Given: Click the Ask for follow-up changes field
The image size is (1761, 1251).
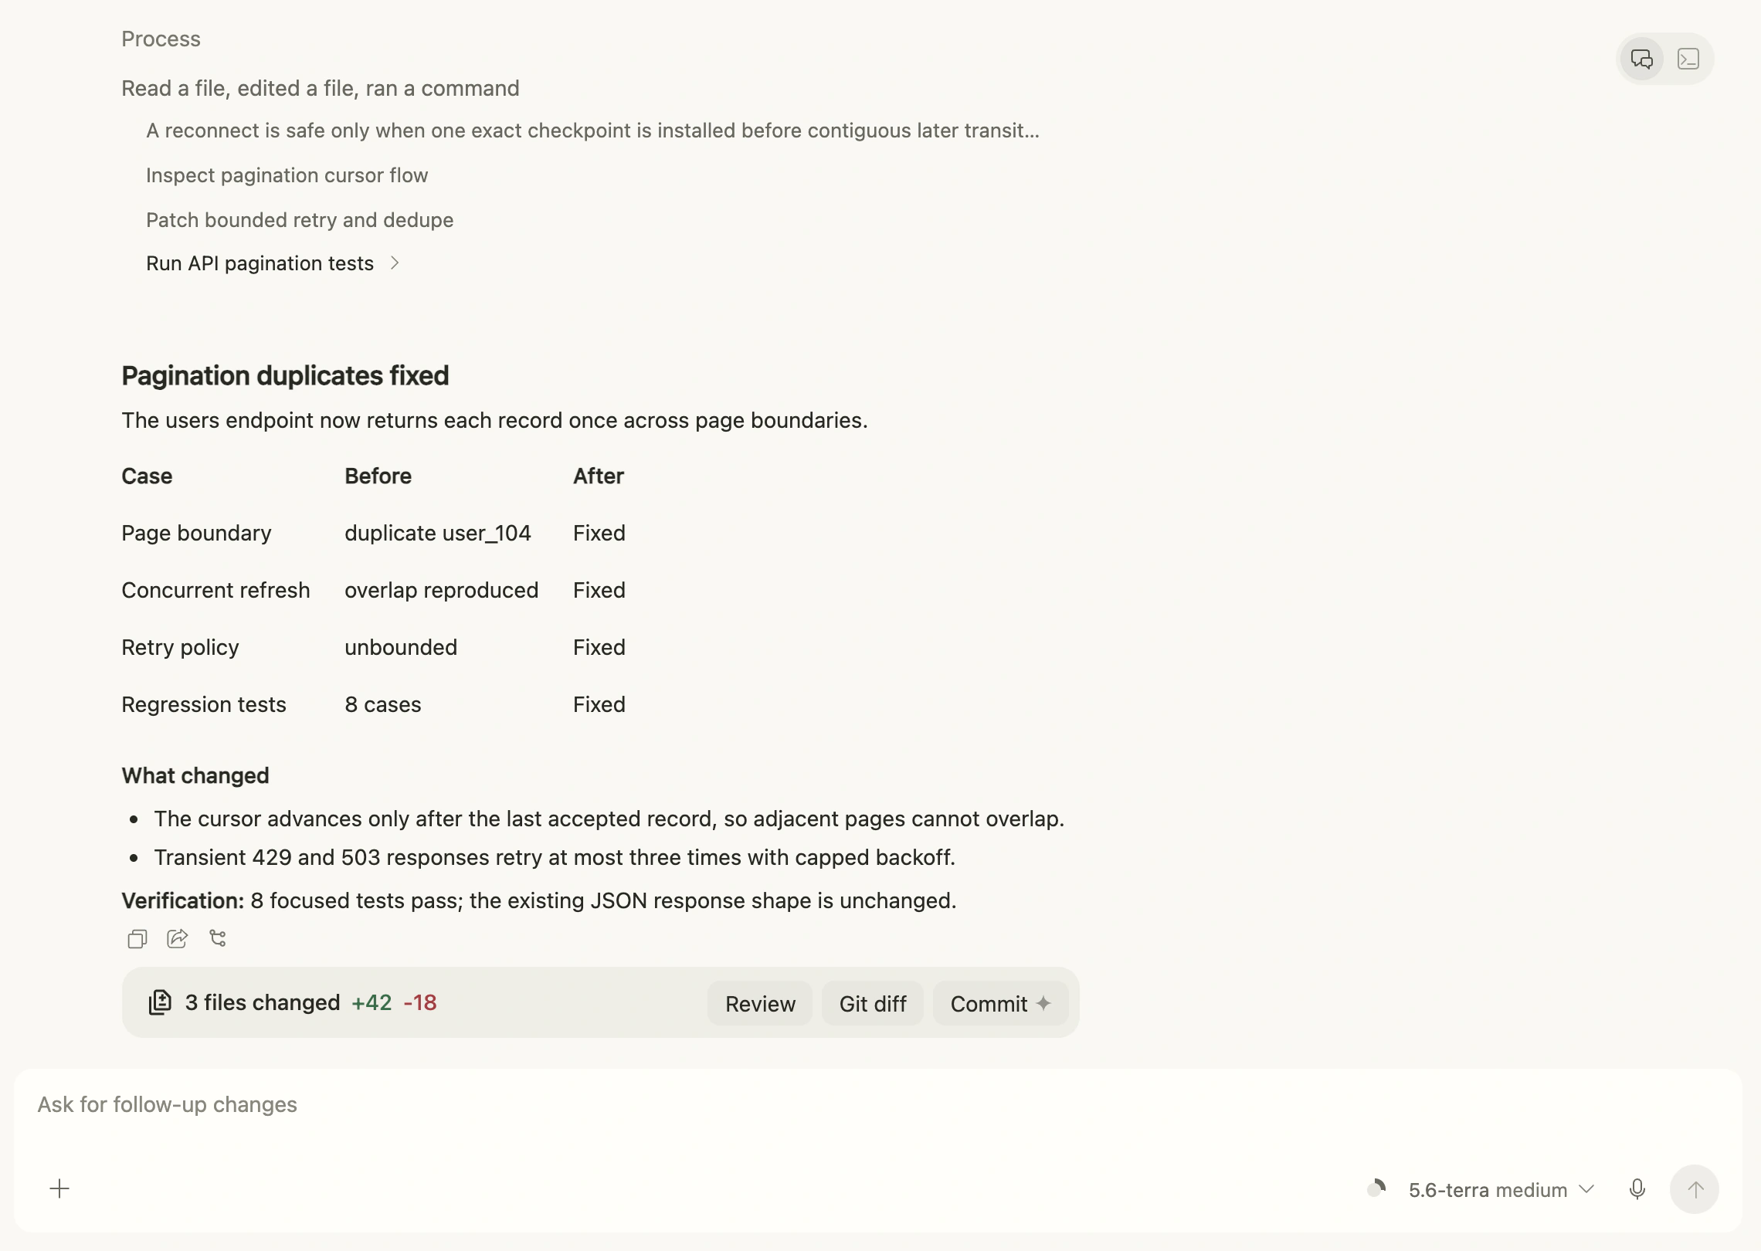Looking at the screenshot, I should click(x=878, y=1104).
